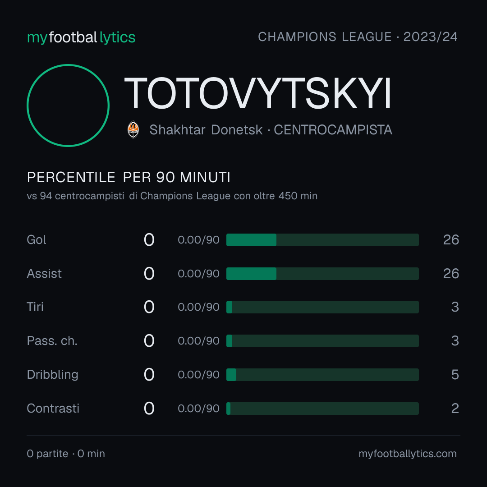Click the Contrasti percentile bar

click(322, 409)
